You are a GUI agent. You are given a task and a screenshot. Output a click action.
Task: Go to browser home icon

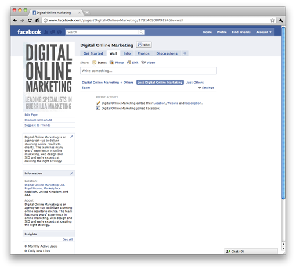37,20
